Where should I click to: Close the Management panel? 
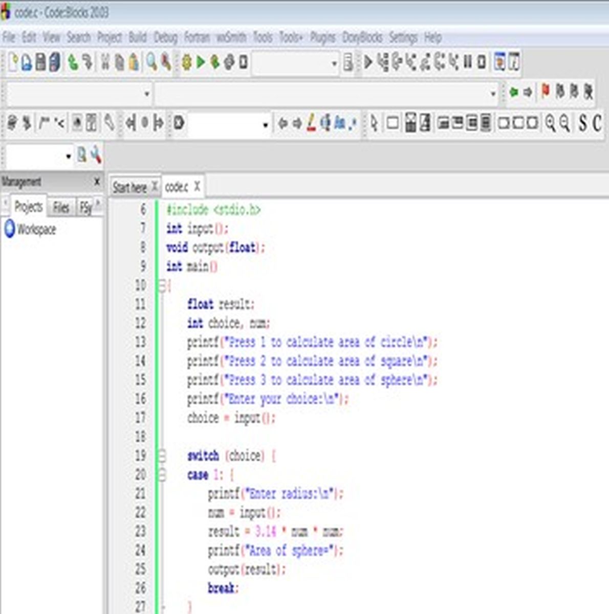tap(97, 182)
